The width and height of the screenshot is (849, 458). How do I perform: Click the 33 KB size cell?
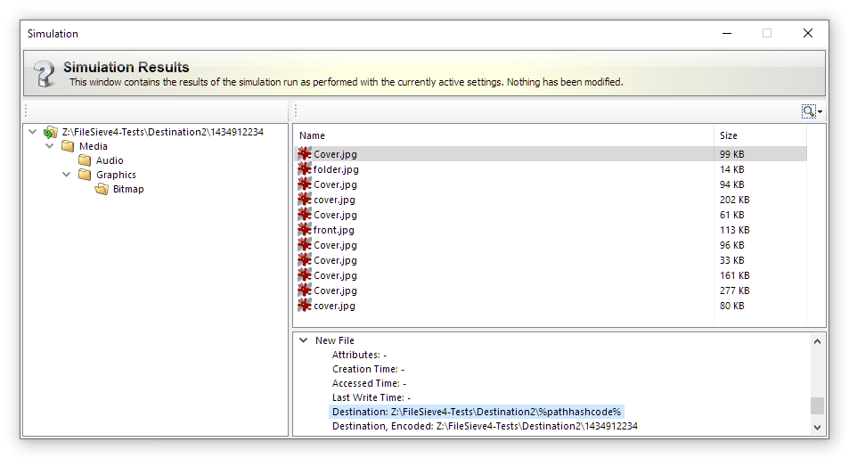[732, 260]
